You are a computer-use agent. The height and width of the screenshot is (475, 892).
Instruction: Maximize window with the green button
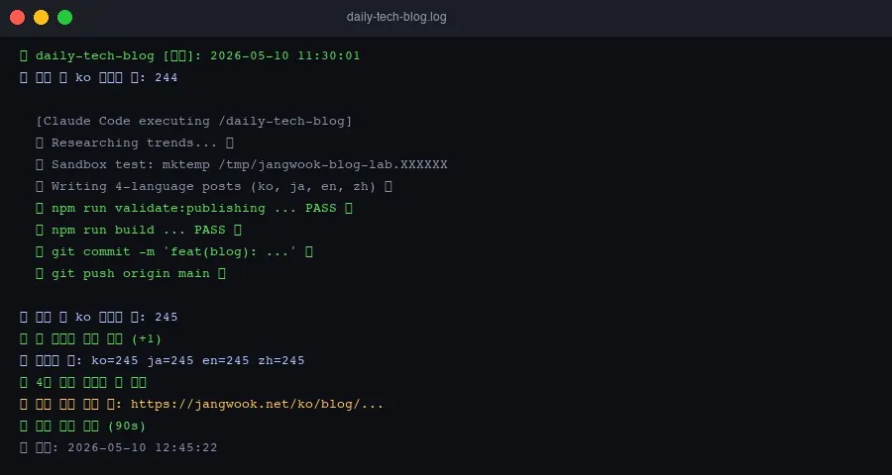[64, 18]
